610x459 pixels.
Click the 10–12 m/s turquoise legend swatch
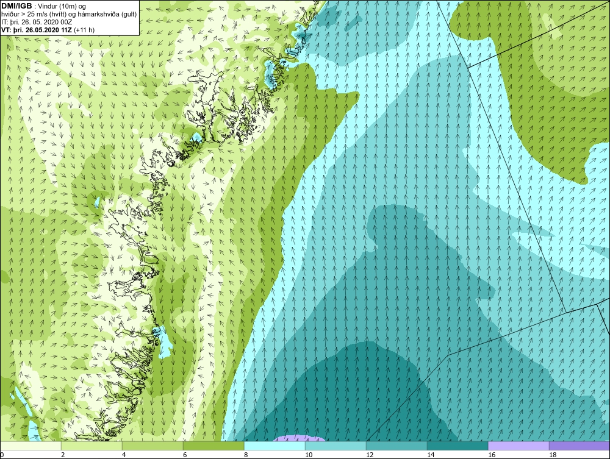click(x=335, y=446)
